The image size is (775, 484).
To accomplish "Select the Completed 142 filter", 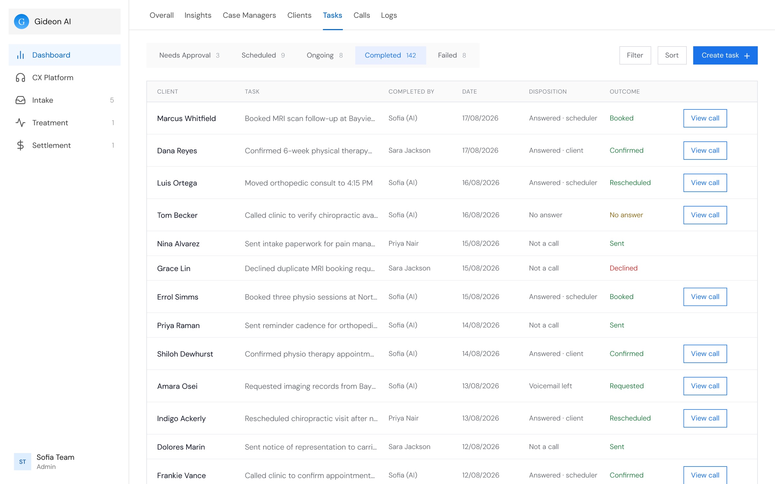I will tap(390, 55).
